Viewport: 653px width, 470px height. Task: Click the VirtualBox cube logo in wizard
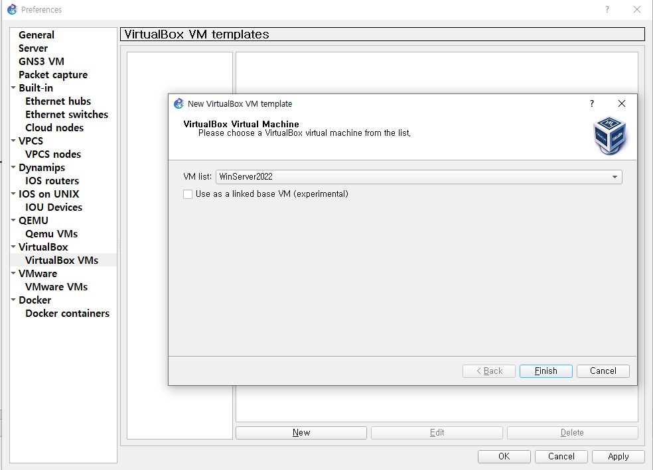coord(609,136)
